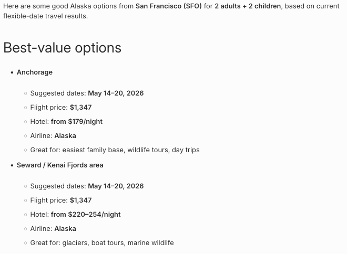Click the "from $220–254/night" hotel price
Viewport: 347px width, 254px height.
[x=86, y=215]
